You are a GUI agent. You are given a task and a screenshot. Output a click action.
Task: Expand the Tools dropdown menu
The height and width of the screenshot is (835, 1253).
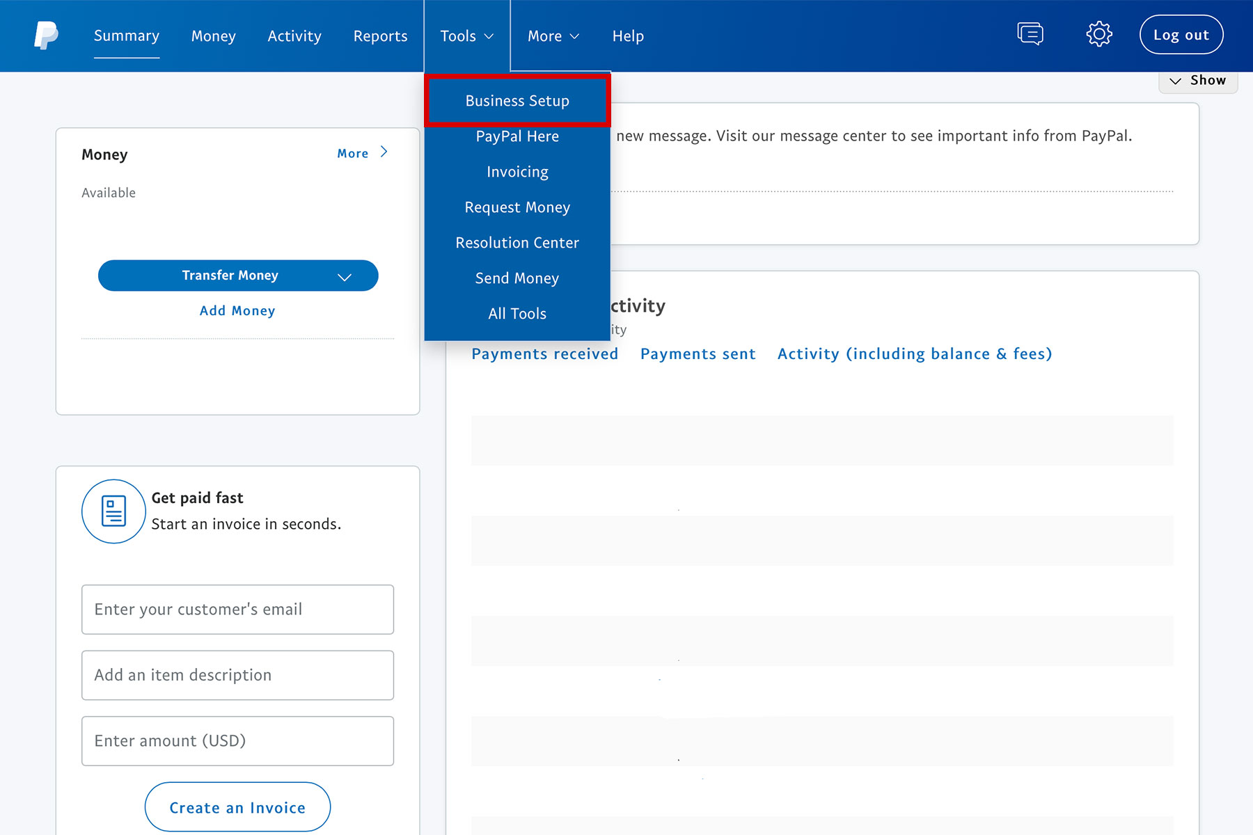467,35
